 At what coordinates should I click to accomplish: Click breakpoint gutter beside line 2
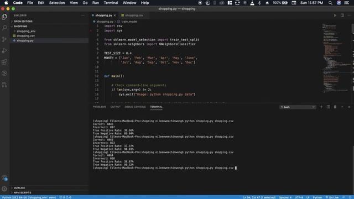tap(91, 30)
